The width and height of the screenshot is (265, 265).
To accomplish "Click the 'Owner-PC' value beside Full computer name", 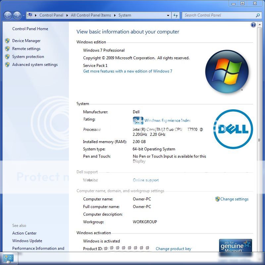I will coord(142,207).
